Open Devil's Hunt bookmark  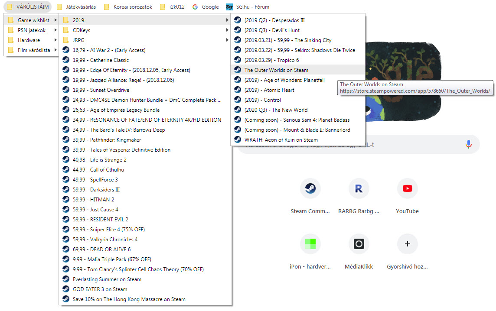[298, 30]
